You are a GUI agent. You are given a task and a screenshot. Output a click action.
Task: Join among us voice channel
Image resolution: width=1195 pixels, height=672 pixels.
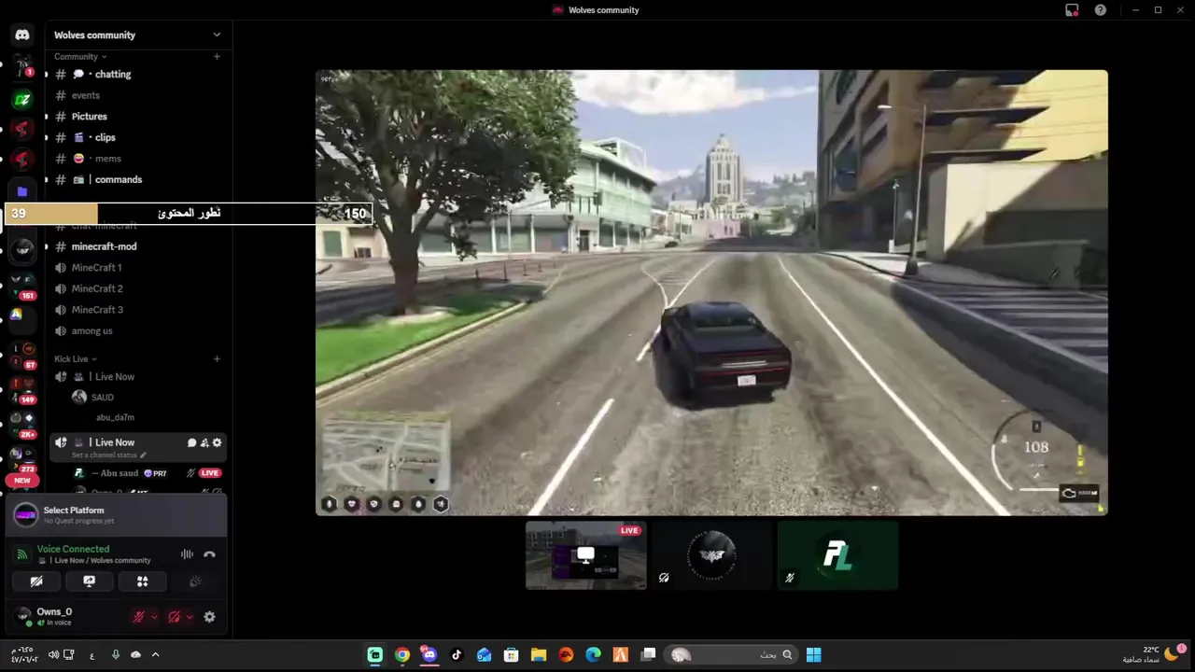[x=136, y=330]
